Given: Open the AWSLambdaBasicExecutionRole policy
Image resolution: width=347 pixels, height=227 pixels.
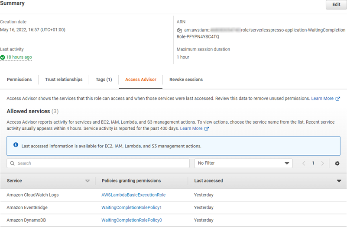Looking at the screenshot, I should (x=133, y=195).
